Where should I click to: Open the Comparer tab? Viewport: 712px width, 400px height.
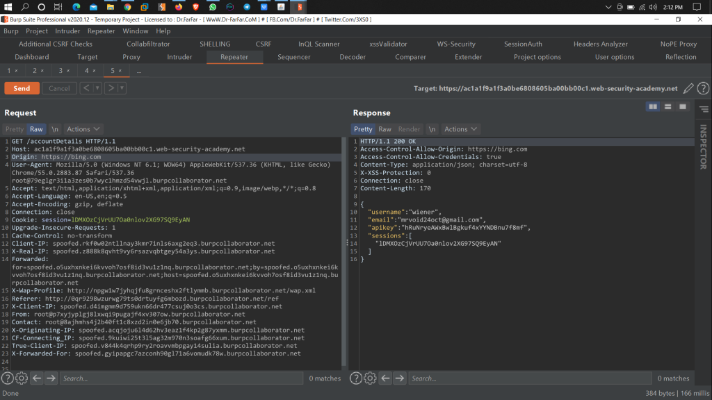point(410,57)
